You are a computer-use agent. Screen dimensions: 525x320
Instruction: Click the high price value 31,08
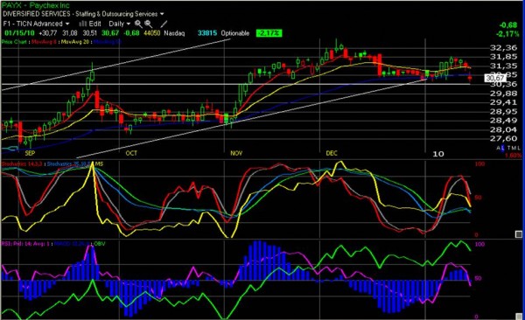[x=70, y=33]
